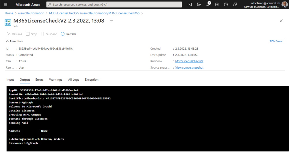Open the M365LicenseCheckV2 runbook link

[x=189, y=61]
